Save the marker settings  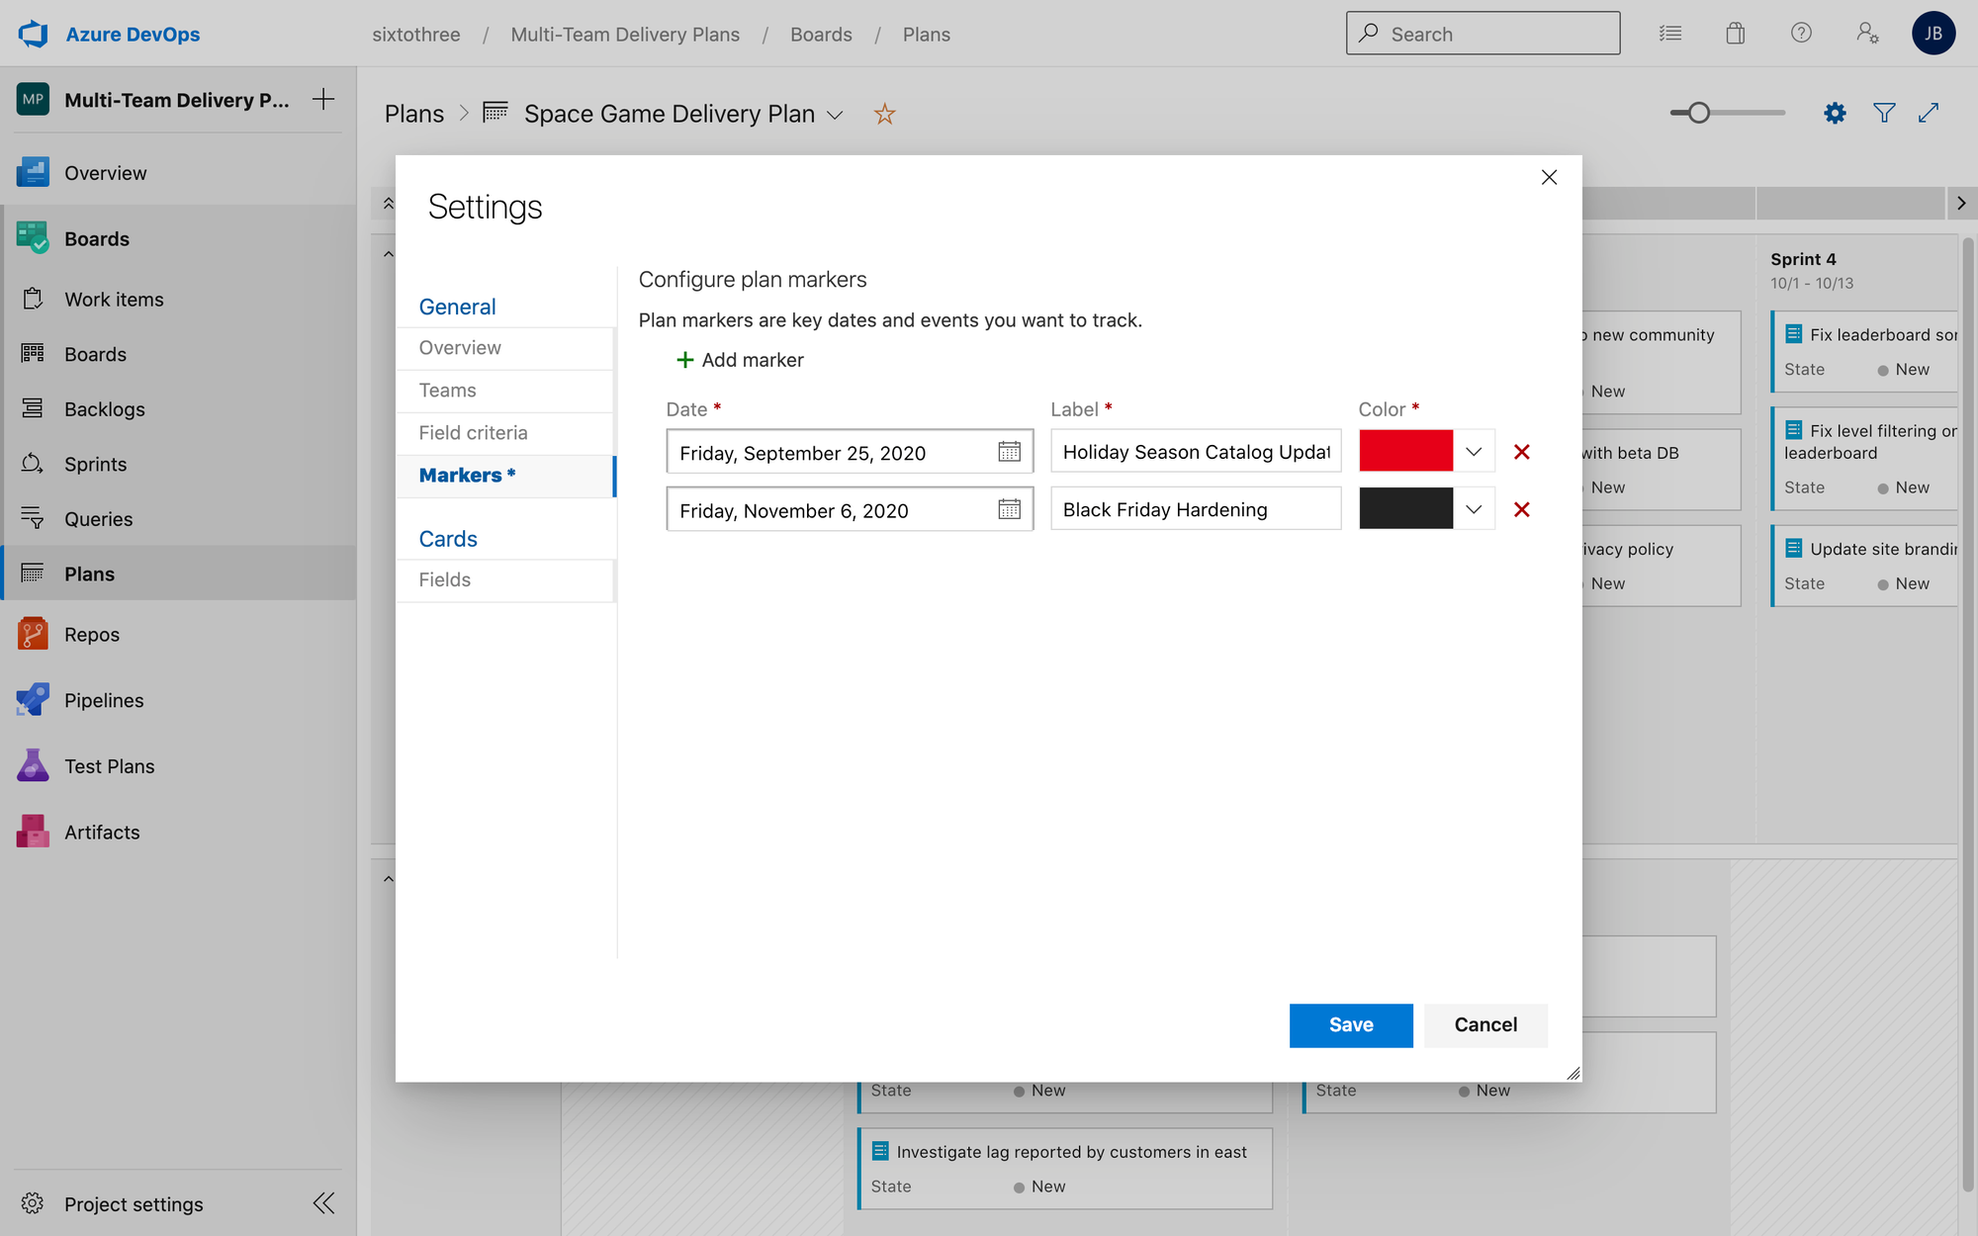click(1350, 1025)
